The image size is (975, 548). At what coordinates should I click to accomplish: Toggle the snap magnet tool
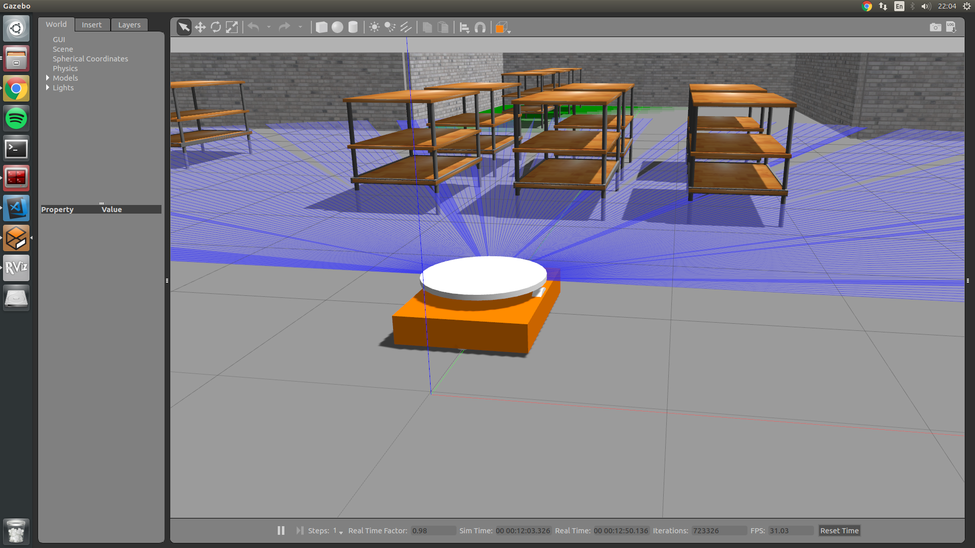pos(480,27)
